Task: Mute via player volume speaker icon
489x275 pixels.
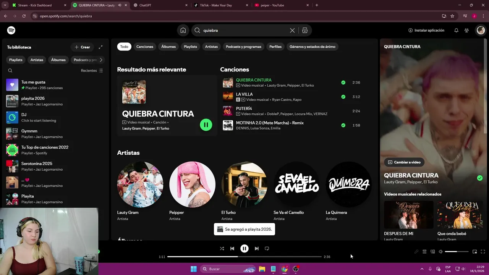Action: pos(440,252)
